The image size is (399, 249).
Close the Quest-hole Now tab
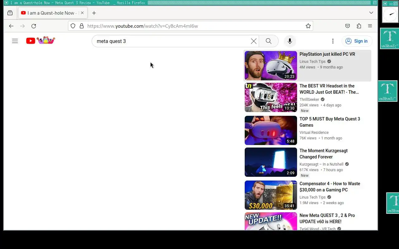(82, 13)
